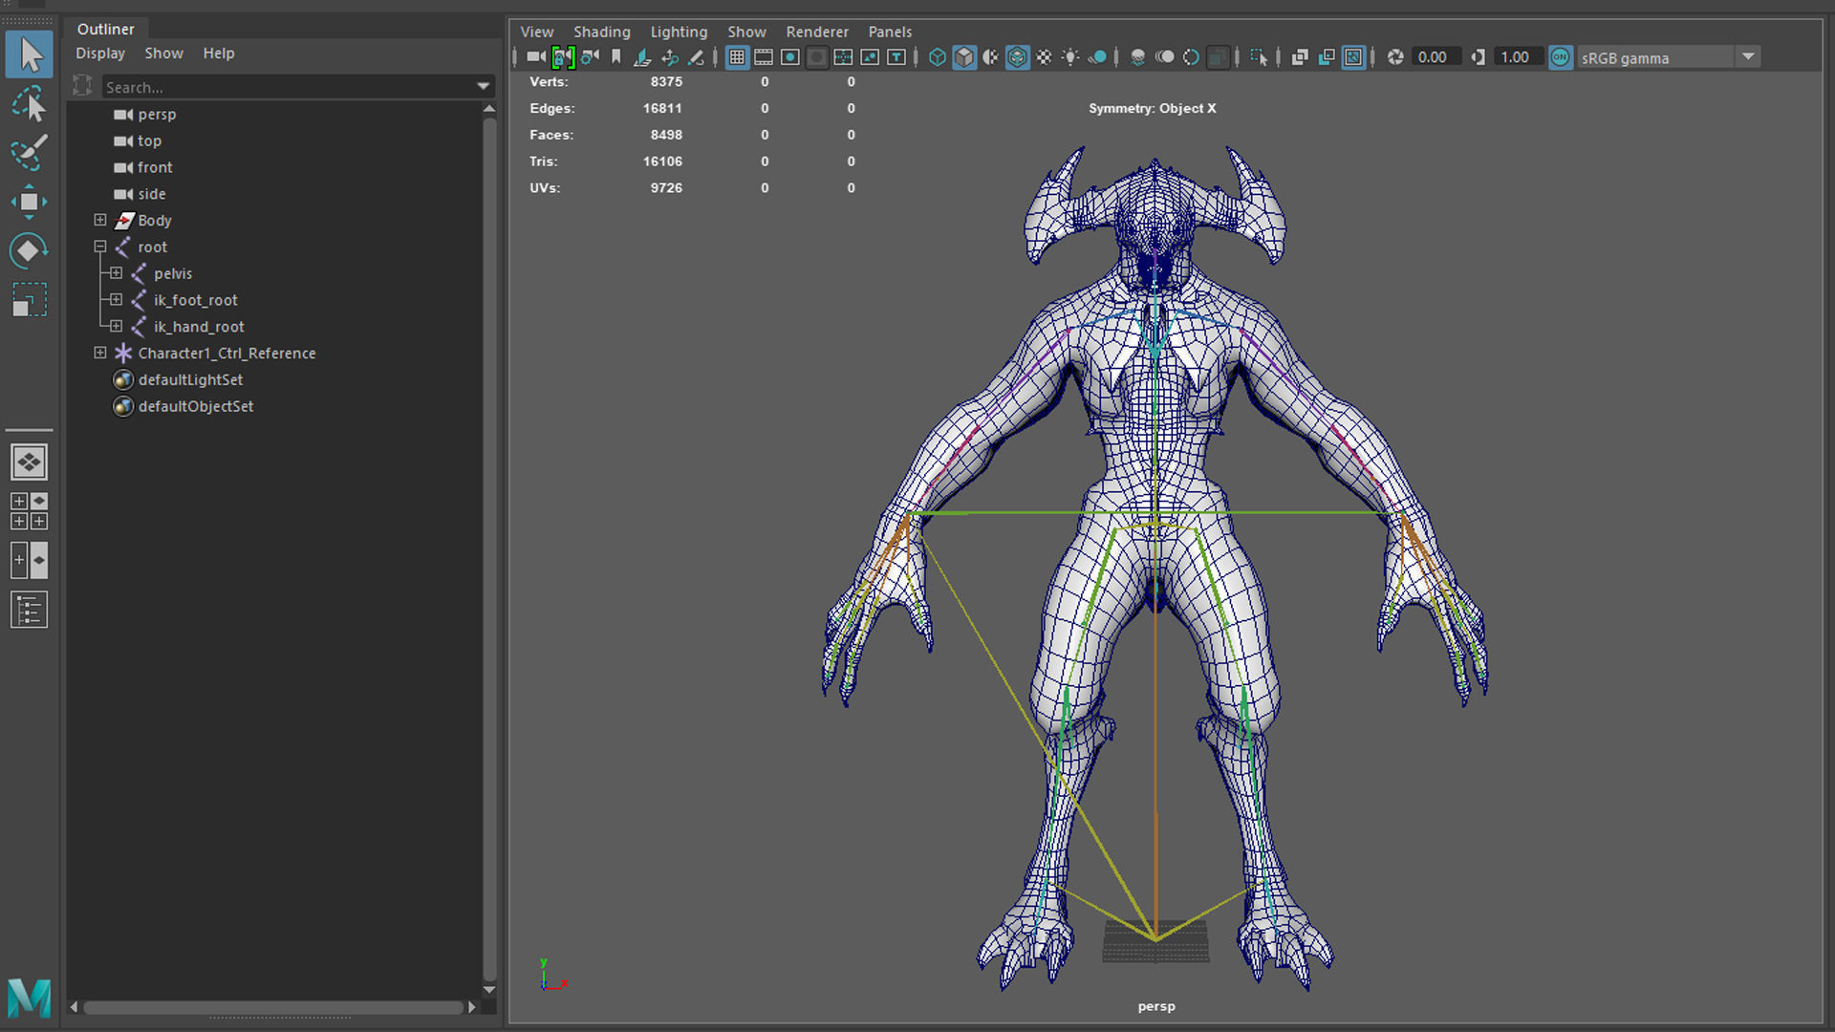Click the Exposure value field 0.00
The height and width of the screenshot is (1032, 1835).
(1436, 57)
